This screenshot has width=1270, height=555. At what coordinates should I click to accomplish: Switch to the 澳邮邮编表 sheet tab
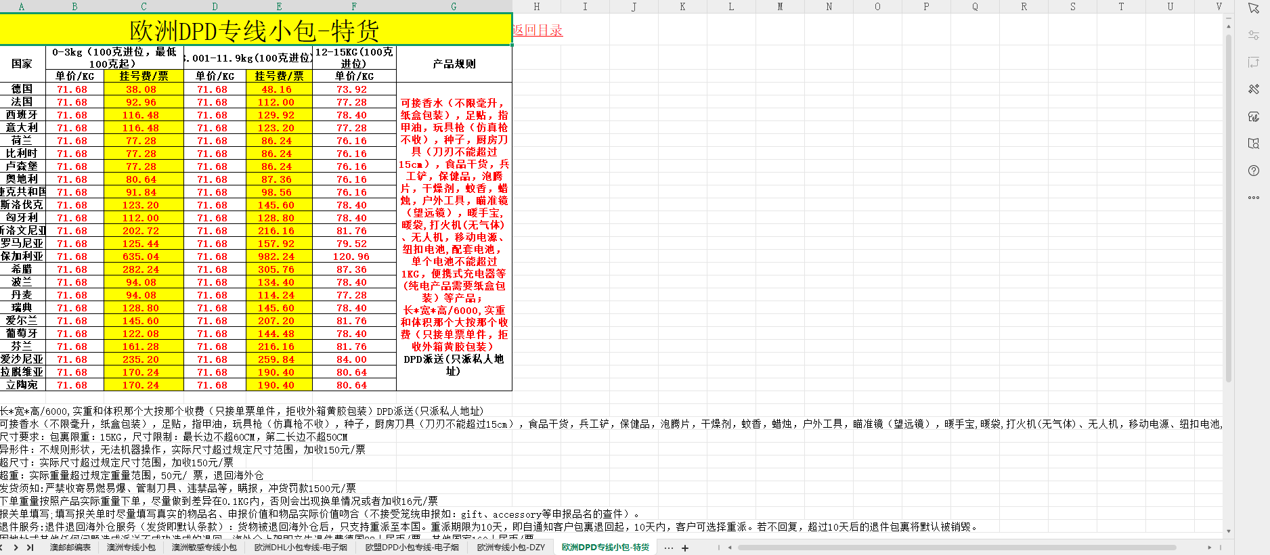click(70, 548)
